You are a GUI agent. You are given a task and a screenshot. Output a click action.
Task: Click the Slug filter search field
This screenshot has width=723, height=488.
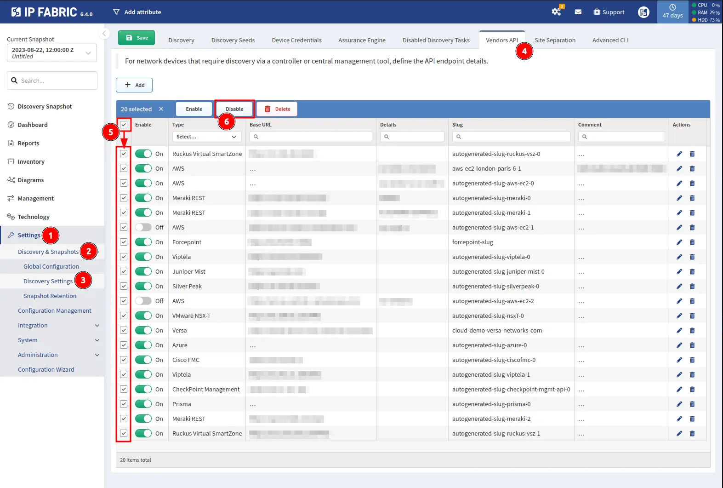coord(511,137)
